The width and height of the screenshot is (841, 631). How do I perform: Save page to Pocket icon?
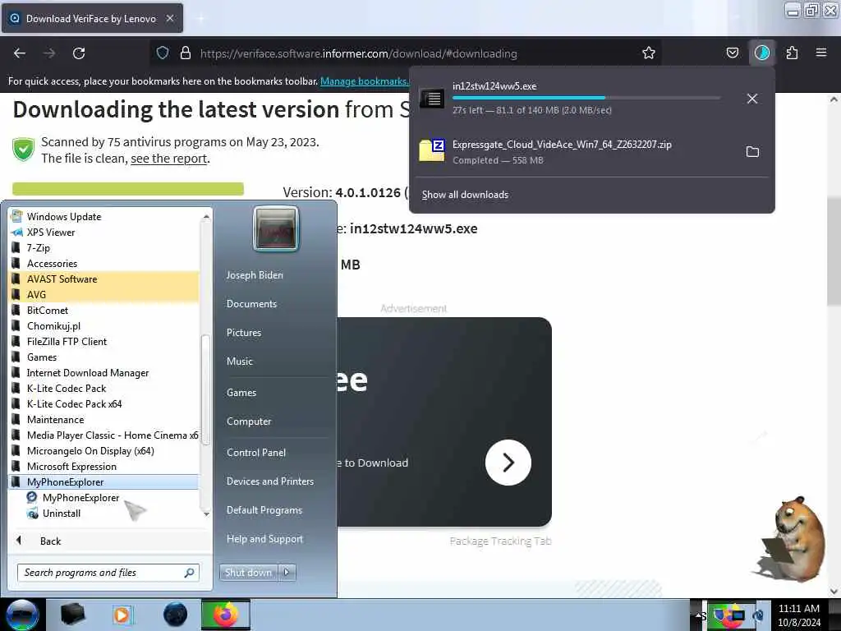pos(732,53)
